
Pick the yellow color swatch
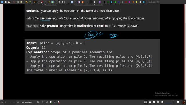[137, 2]
